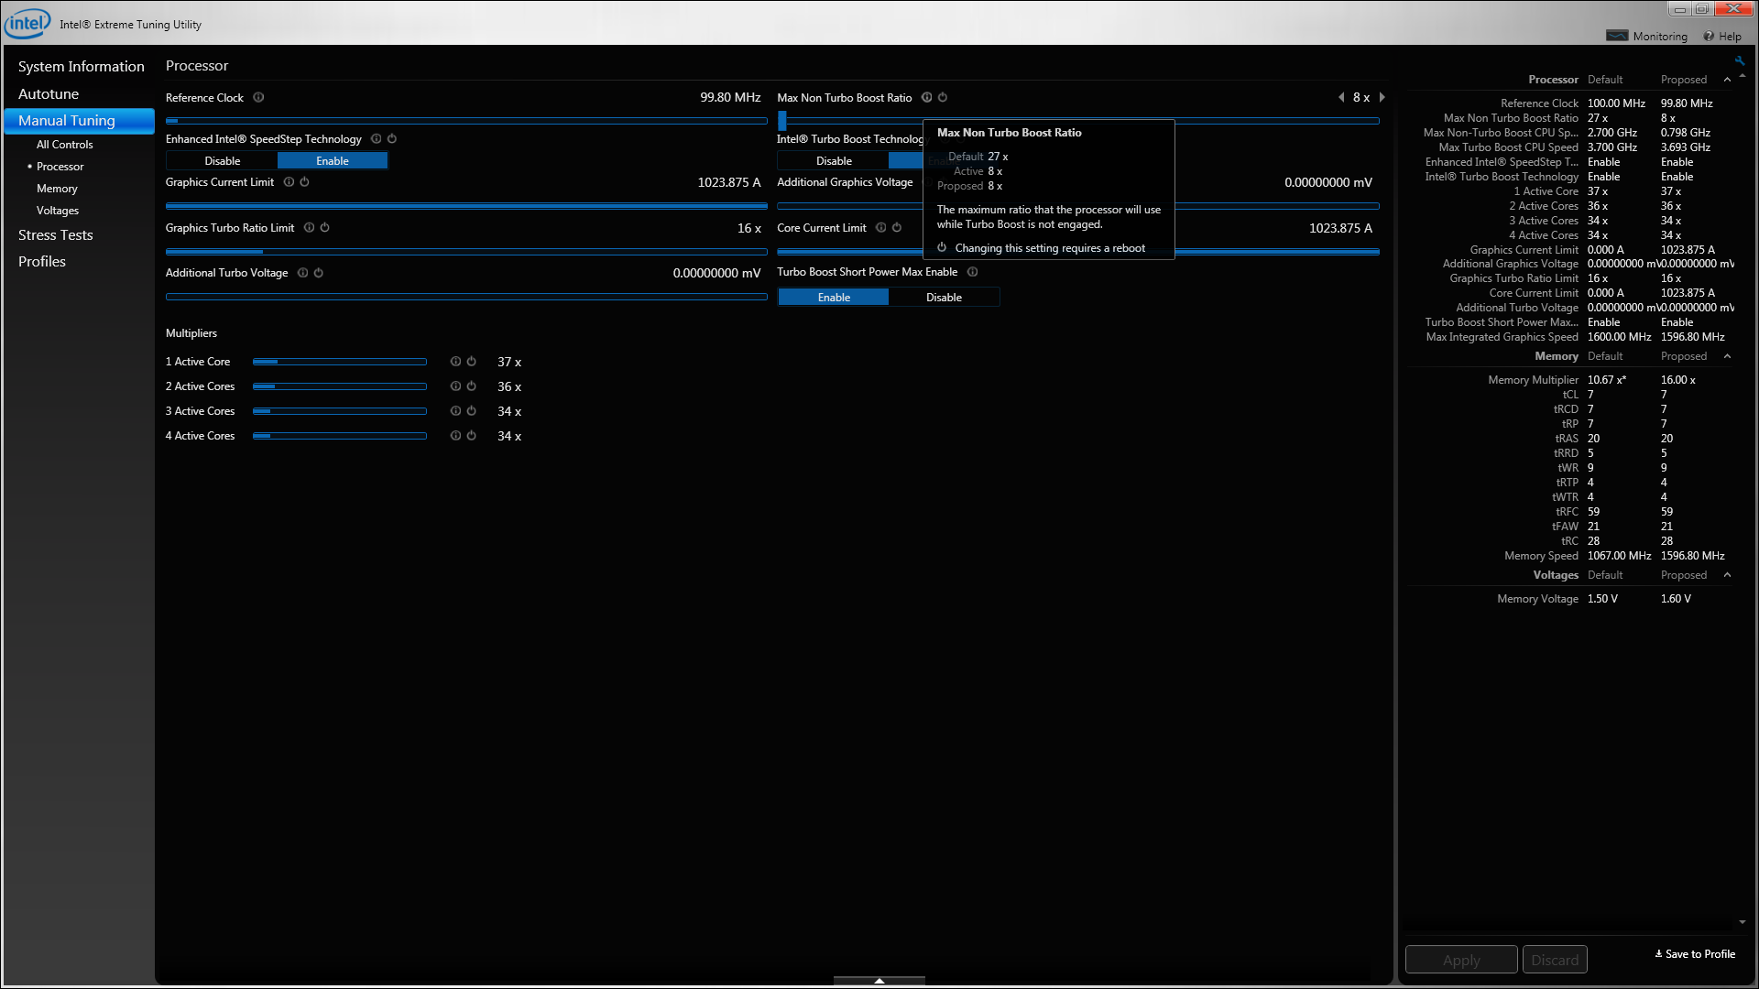Open Profiles page
Viewport: 1759px width, 989px height.
[x=42, y=262]
